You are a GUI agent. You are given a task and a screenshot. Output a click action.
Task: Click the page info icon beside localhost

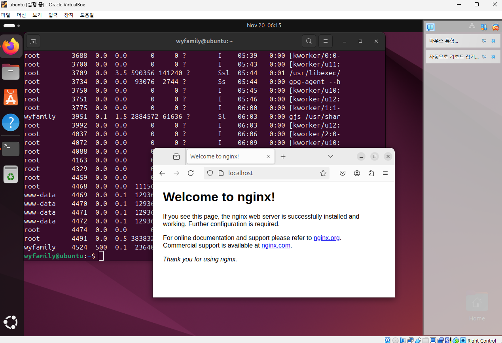pyautogui.click(x=221, y=173)
